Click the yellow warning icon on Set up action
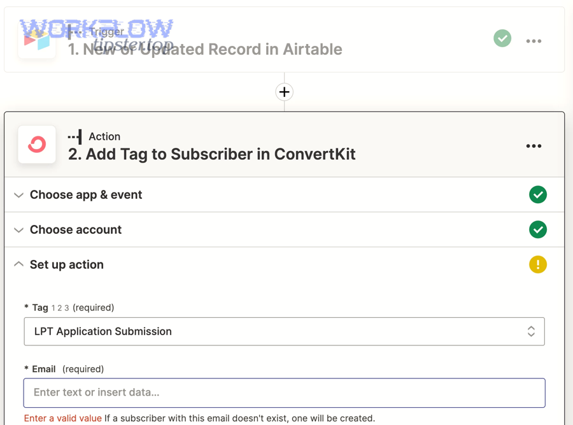573x425 pixels. pos(538,264)
